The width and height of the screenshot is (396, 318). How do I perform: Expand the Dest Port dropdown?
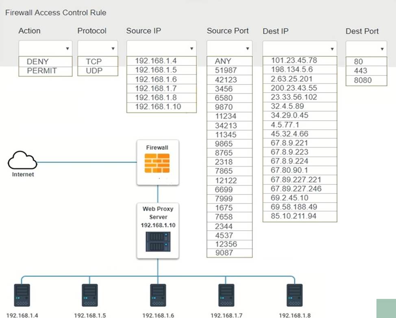366,48
